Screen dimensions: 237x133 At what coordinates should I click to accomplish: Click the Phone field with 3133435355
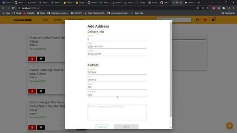pyautogui.click(x=117, y=54)
